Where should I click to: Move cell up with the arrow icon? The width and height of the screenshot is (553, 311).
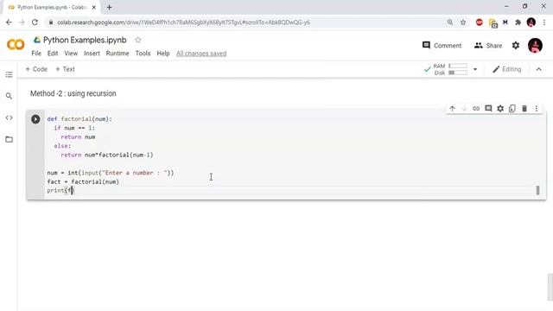point(453,109)
